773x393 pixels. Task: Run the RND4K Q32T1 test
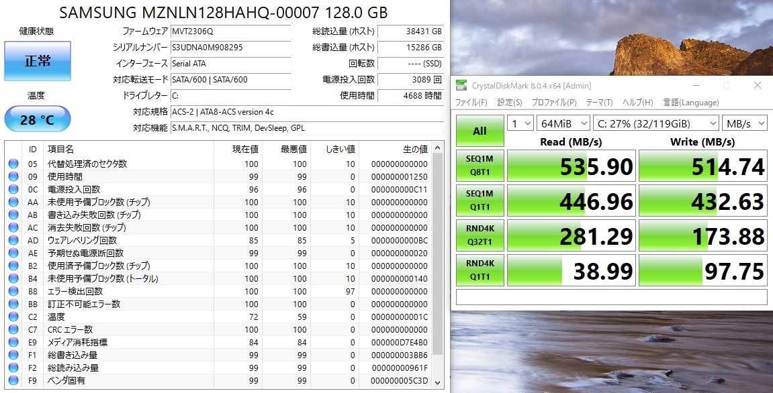pyautogui.click(x=480, y=235)
